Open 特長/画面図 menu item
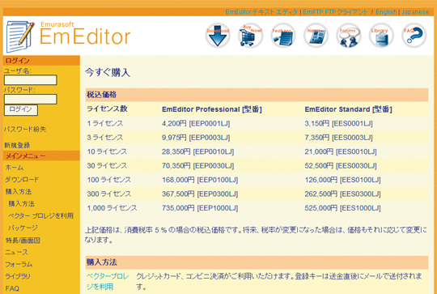437x294 pixels. click(23, 241)
